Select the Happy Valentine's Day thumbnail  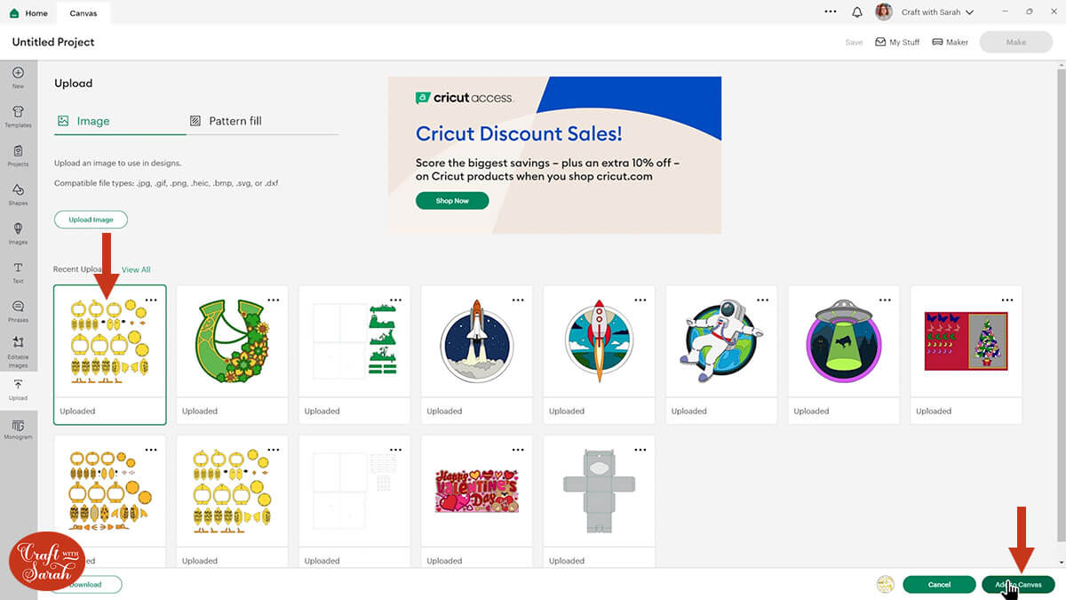click(x=476, y=492)
